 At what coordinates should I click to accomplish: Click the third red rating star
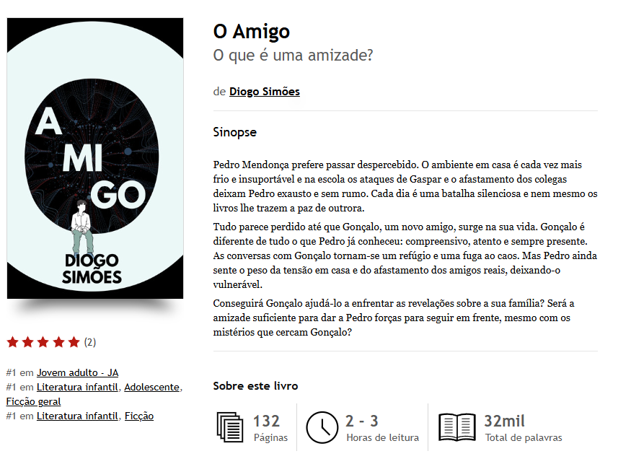click(x=43, y=342)
